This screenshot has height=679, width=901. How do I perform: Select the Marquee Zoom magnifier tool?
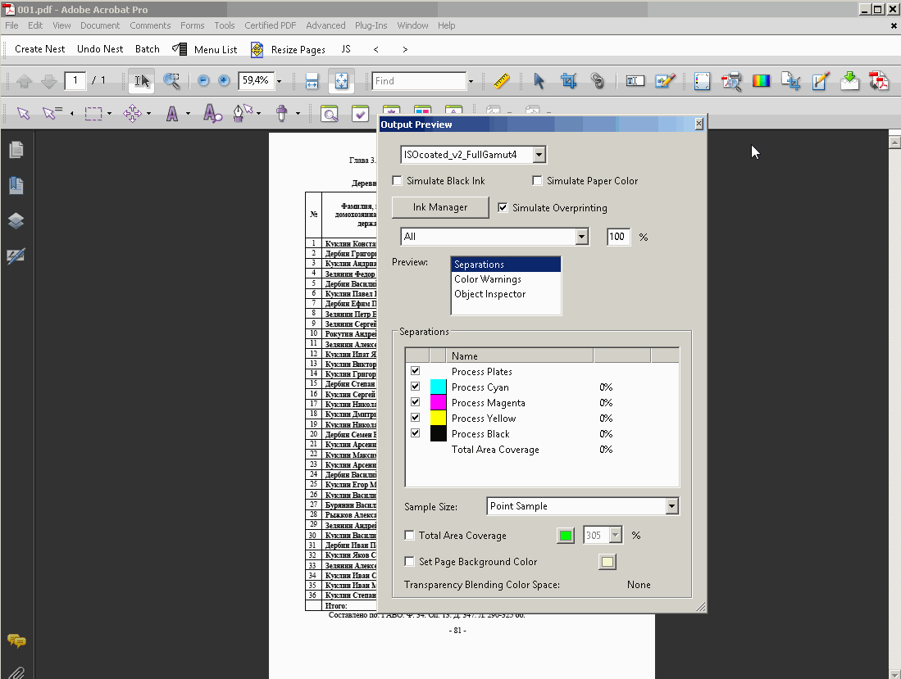172,81
